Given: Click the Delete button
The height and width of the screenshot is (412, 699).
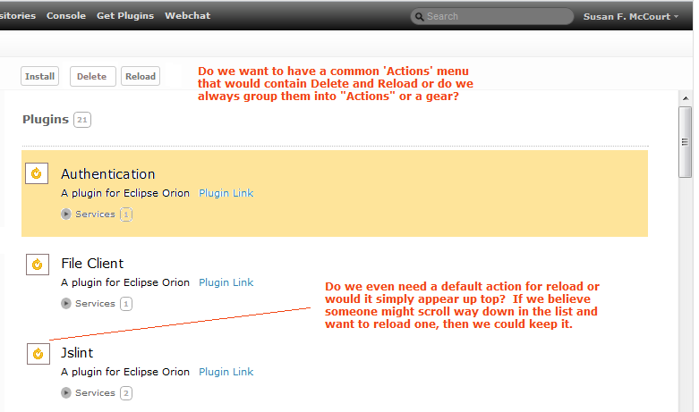Looking at the screenshot, I should 92,76.
